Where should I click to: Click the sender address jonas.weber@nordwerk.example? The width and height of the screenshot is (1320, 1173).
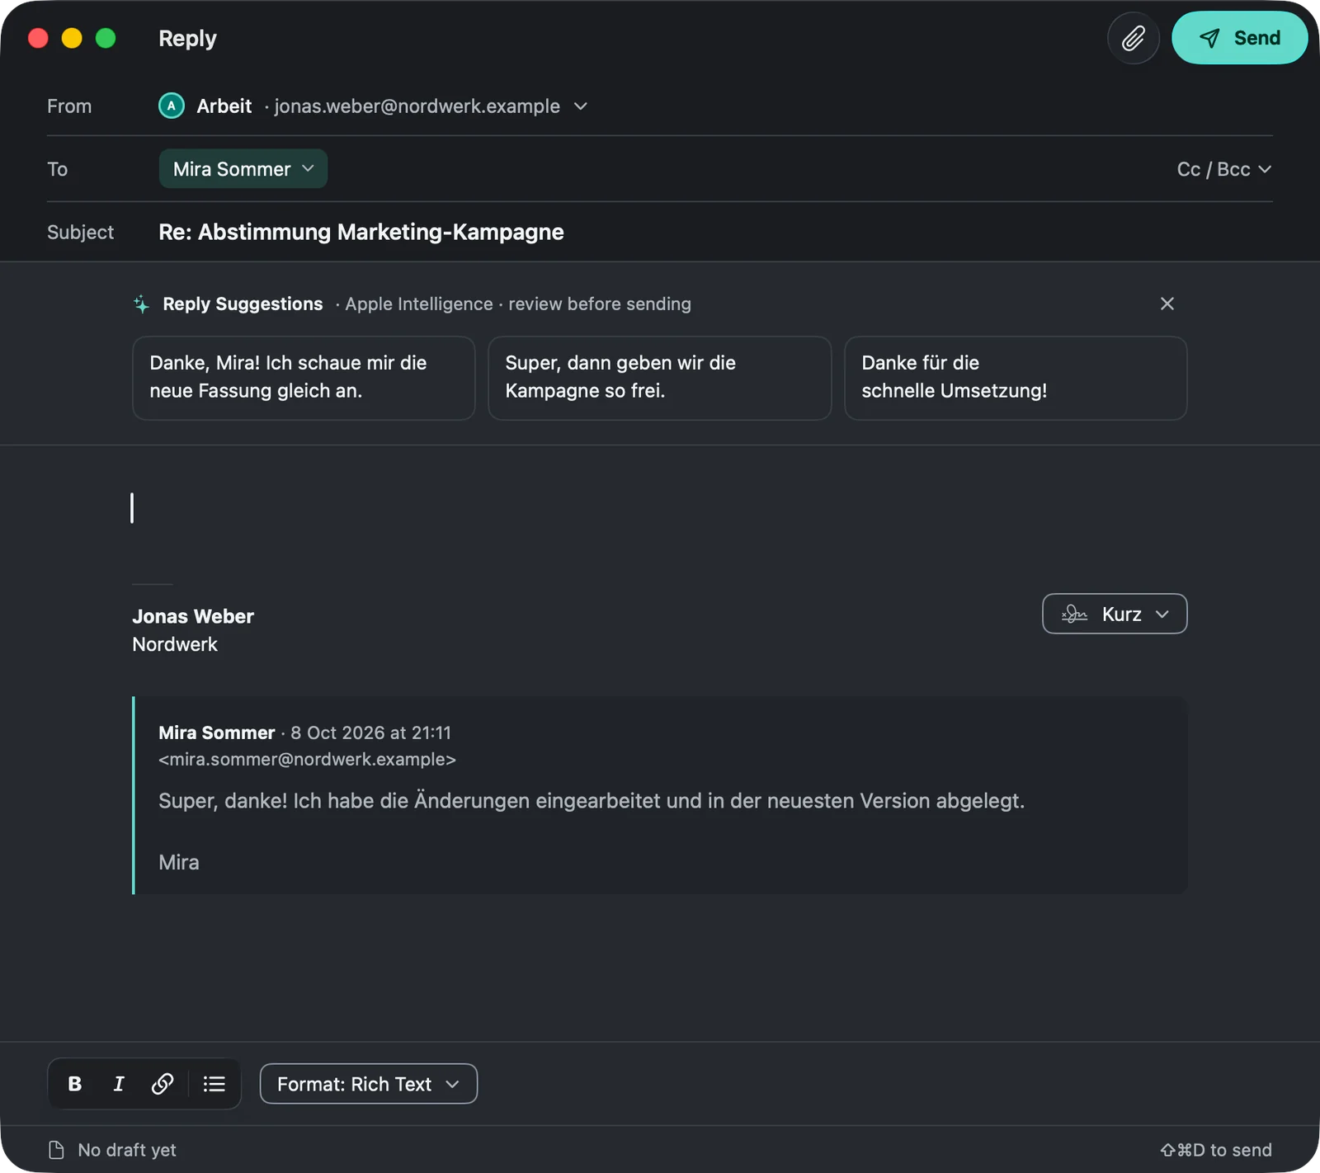417,106
